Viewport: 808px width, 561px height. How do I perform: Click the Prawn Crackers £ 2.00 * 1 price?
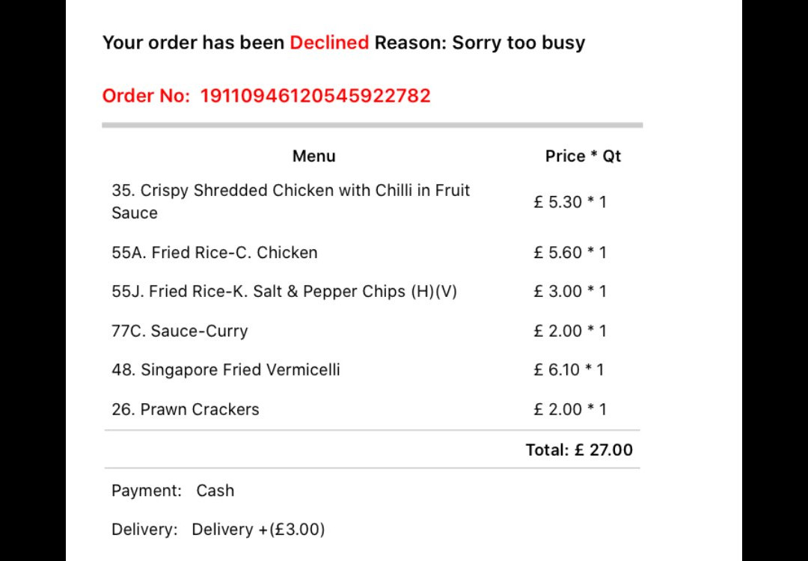click(x=569, y=410)
